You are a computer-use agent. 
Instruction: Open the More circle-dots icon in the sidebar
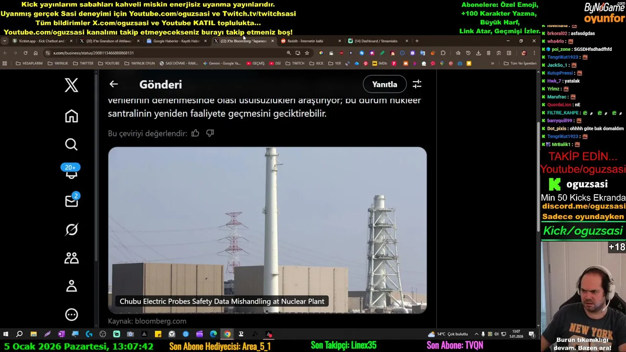[71, 314]
